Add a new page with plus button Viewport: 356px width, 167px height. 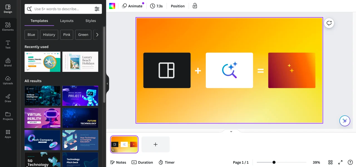tap(155, 144)
